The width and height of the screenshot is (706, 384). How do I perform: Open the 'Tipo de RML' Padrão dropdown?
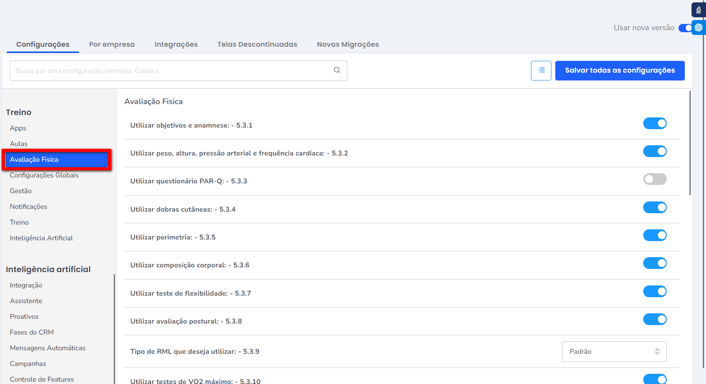point(614,351)
